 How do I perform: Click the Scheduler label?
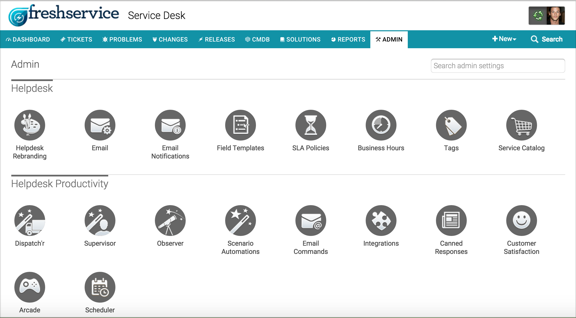pyautogui.click(x=100, y=310)
